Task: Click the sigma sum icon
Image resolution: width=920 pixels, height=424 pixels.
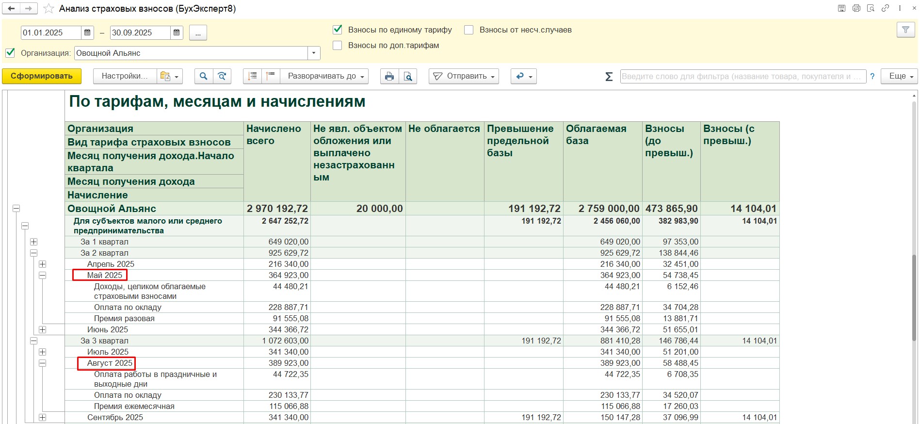Action: (x=609, y=76)
